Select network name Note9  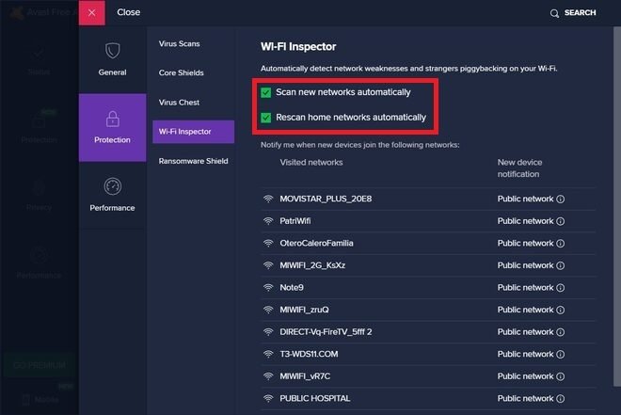click(292, 288)
